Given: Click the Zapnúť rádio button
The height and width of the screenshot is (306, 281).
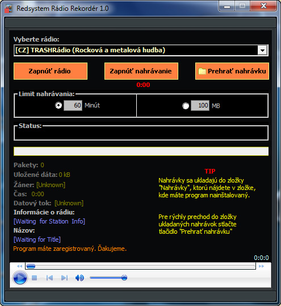Looking at the screenshot, I should (x=51, y=71).
